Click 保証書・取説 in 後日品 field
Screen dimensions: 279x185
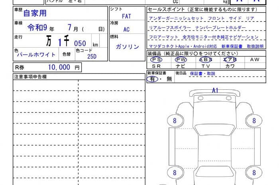point(202,73)
